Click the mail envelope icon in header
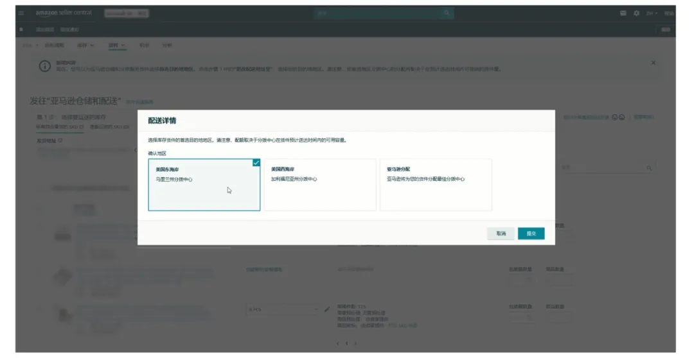The width and height of the screenshot is (694, 358). 623,13
